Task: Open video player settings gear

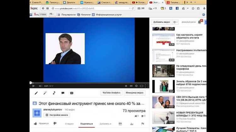Action: click(x=136, y=86)
